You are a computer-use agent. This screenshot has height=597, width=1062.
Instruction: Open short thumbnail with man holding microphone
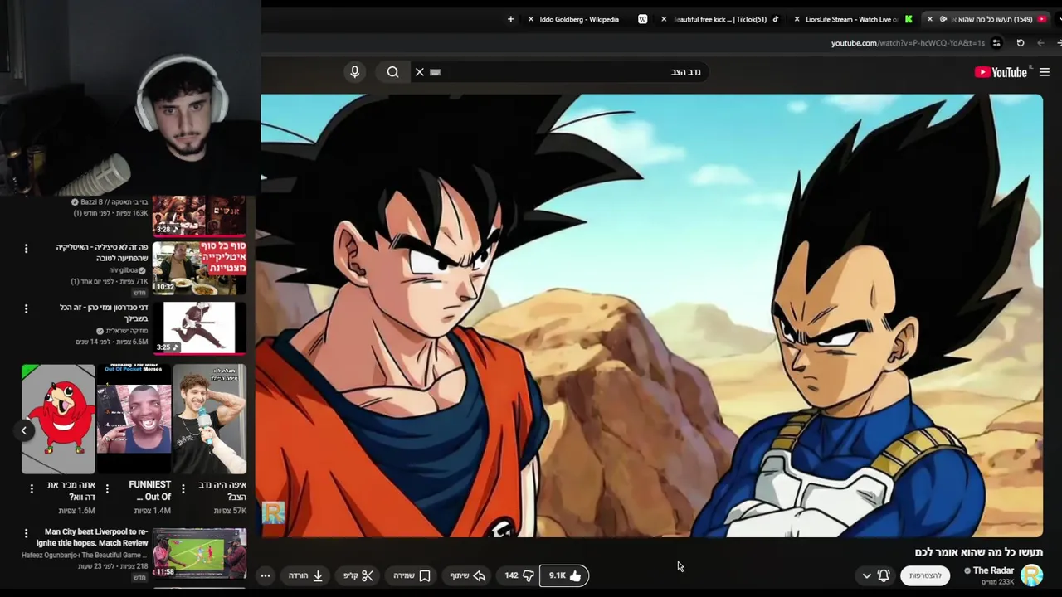pos(210,420)
